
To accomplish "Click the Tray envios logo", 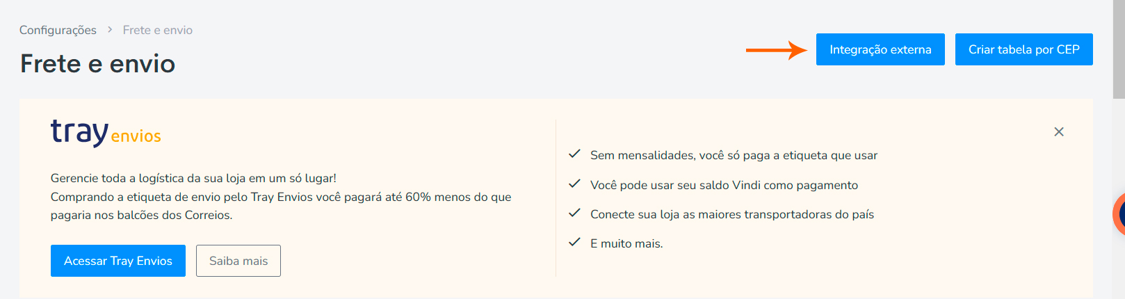I will point(106,132).
